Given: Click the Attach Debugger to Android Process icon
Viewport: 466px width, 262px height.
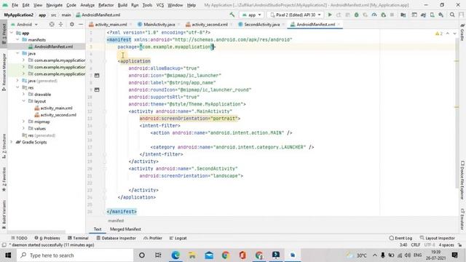Looking at the screenshot, I should pos(384,15).
